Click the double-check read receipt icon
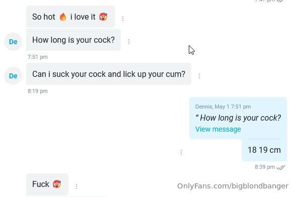This screenshot has width=295, height=197. [x=281, y=167]
